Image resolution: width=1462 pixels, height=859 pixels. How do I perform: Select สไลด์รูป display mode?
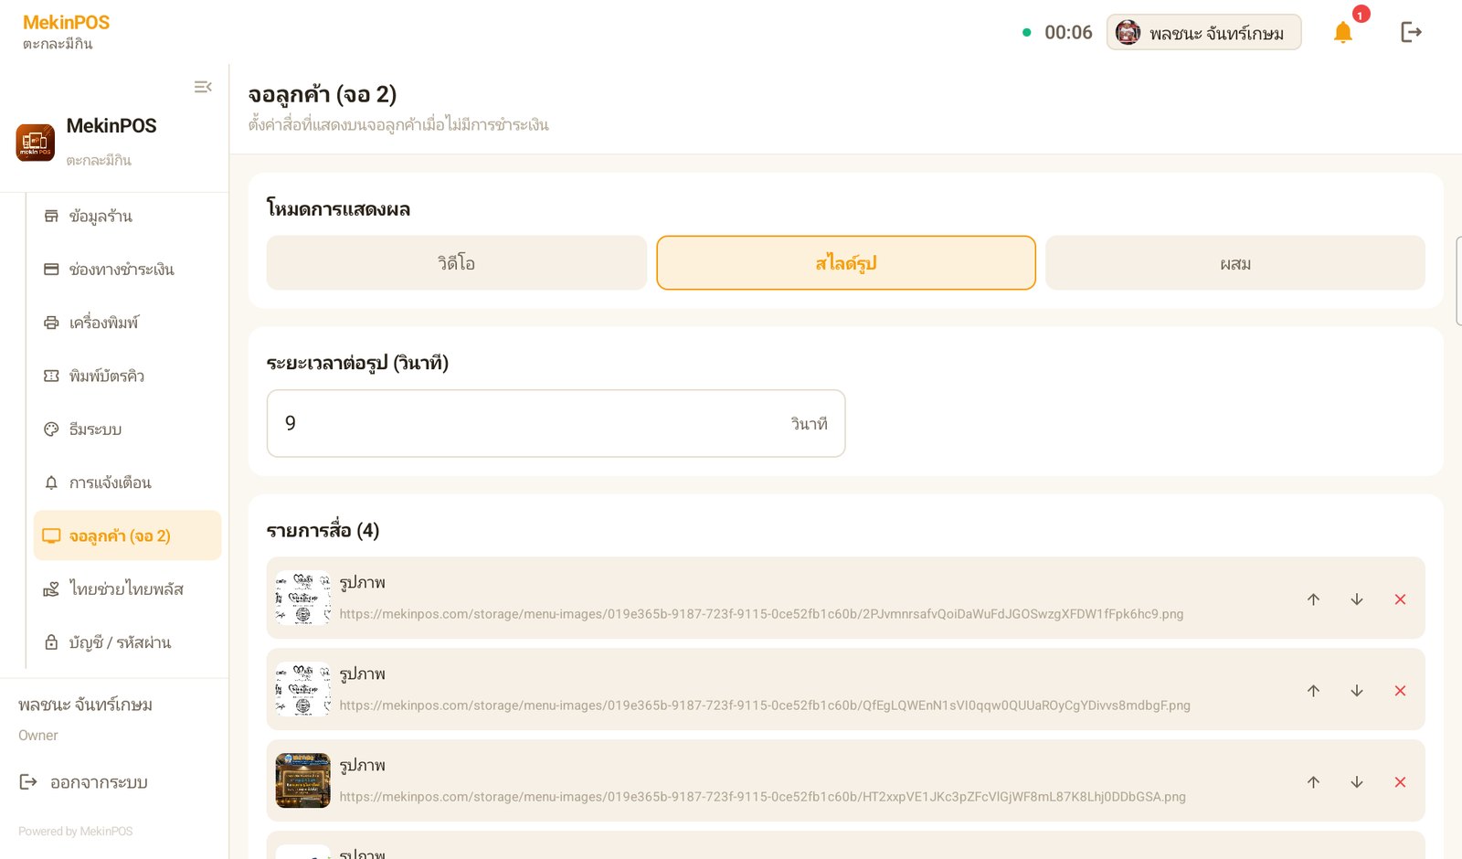click(846, 263)
